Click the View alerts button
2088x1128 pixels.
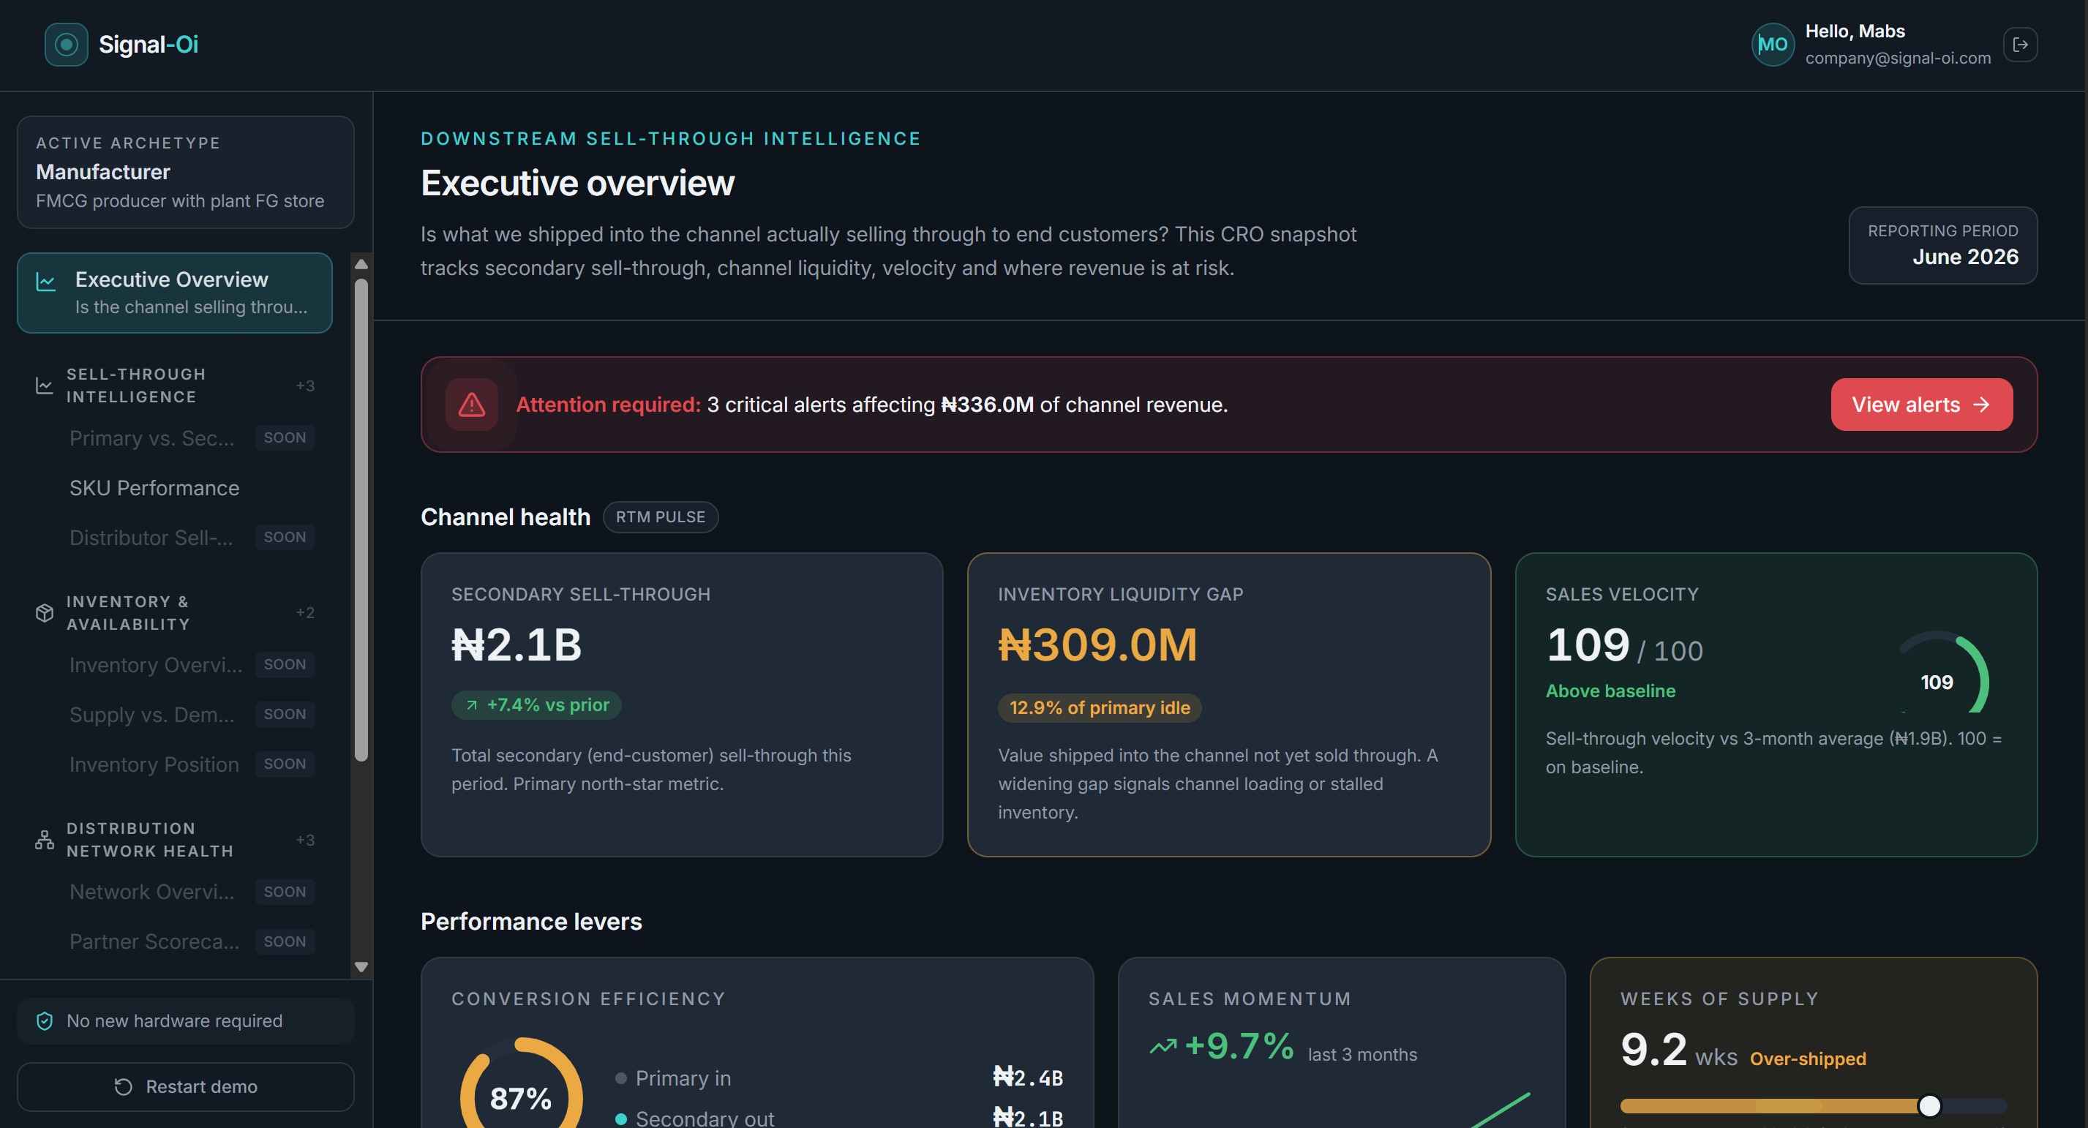[1921, 405]
